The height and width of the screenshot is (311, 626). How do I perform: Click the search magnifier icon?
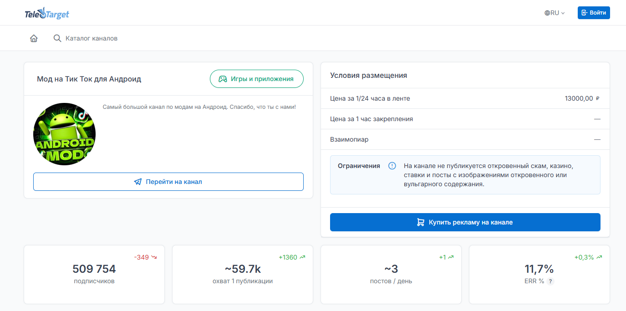57,38
